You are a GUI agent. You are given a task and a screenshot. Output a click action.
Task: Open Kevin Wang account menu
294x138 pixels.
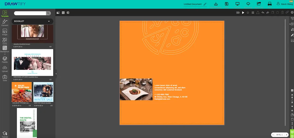click(285, 4)
